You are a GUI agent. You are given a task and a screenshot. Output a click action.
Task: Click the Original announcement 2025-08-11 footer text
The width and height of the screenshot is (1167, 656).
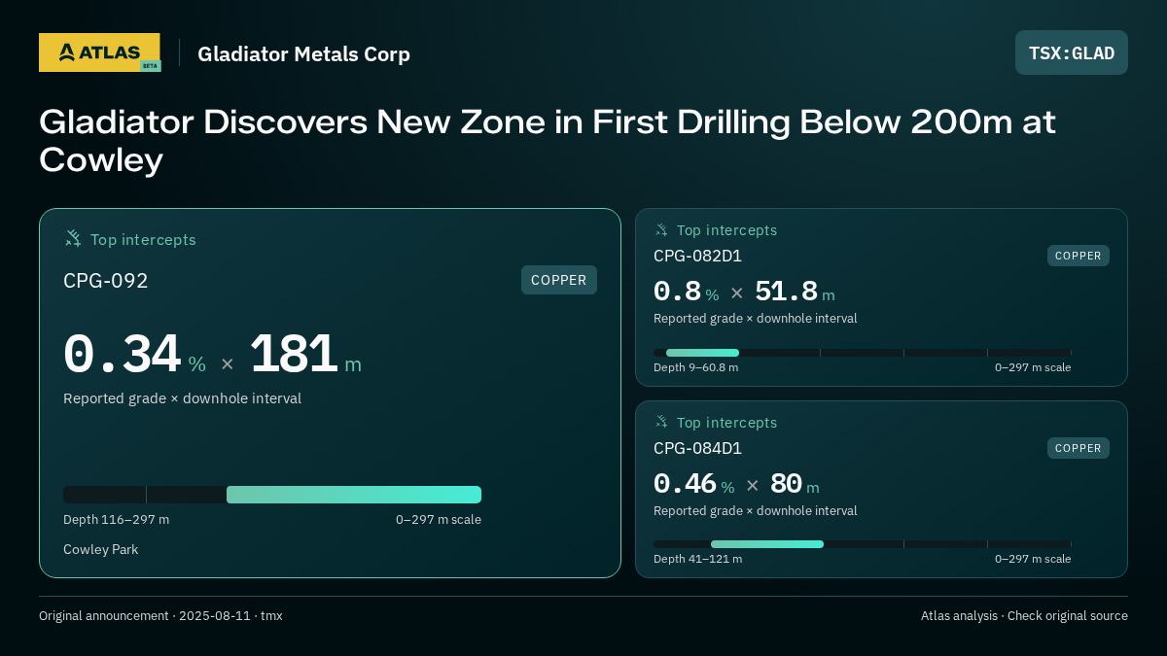tap(160, 615)
